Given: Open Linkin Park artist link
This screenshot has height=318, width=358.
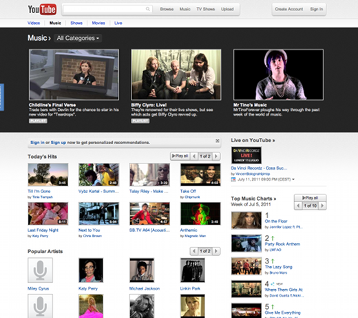Looking at the screenshot, I should (x=190, y=288).
